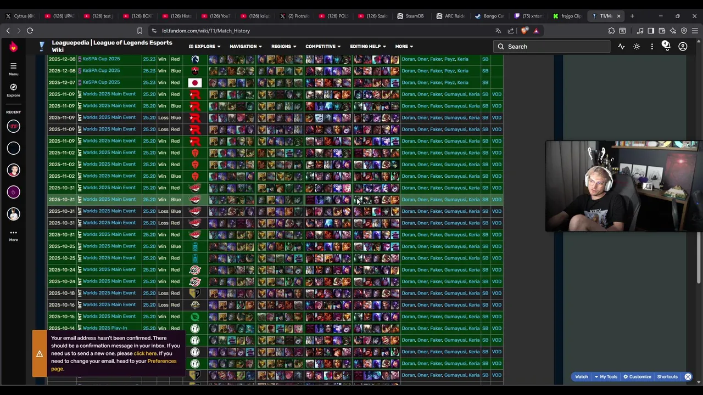Click Japan flag icon in 2025-12-07 row

pyautogui.click(x=195, y=83)
